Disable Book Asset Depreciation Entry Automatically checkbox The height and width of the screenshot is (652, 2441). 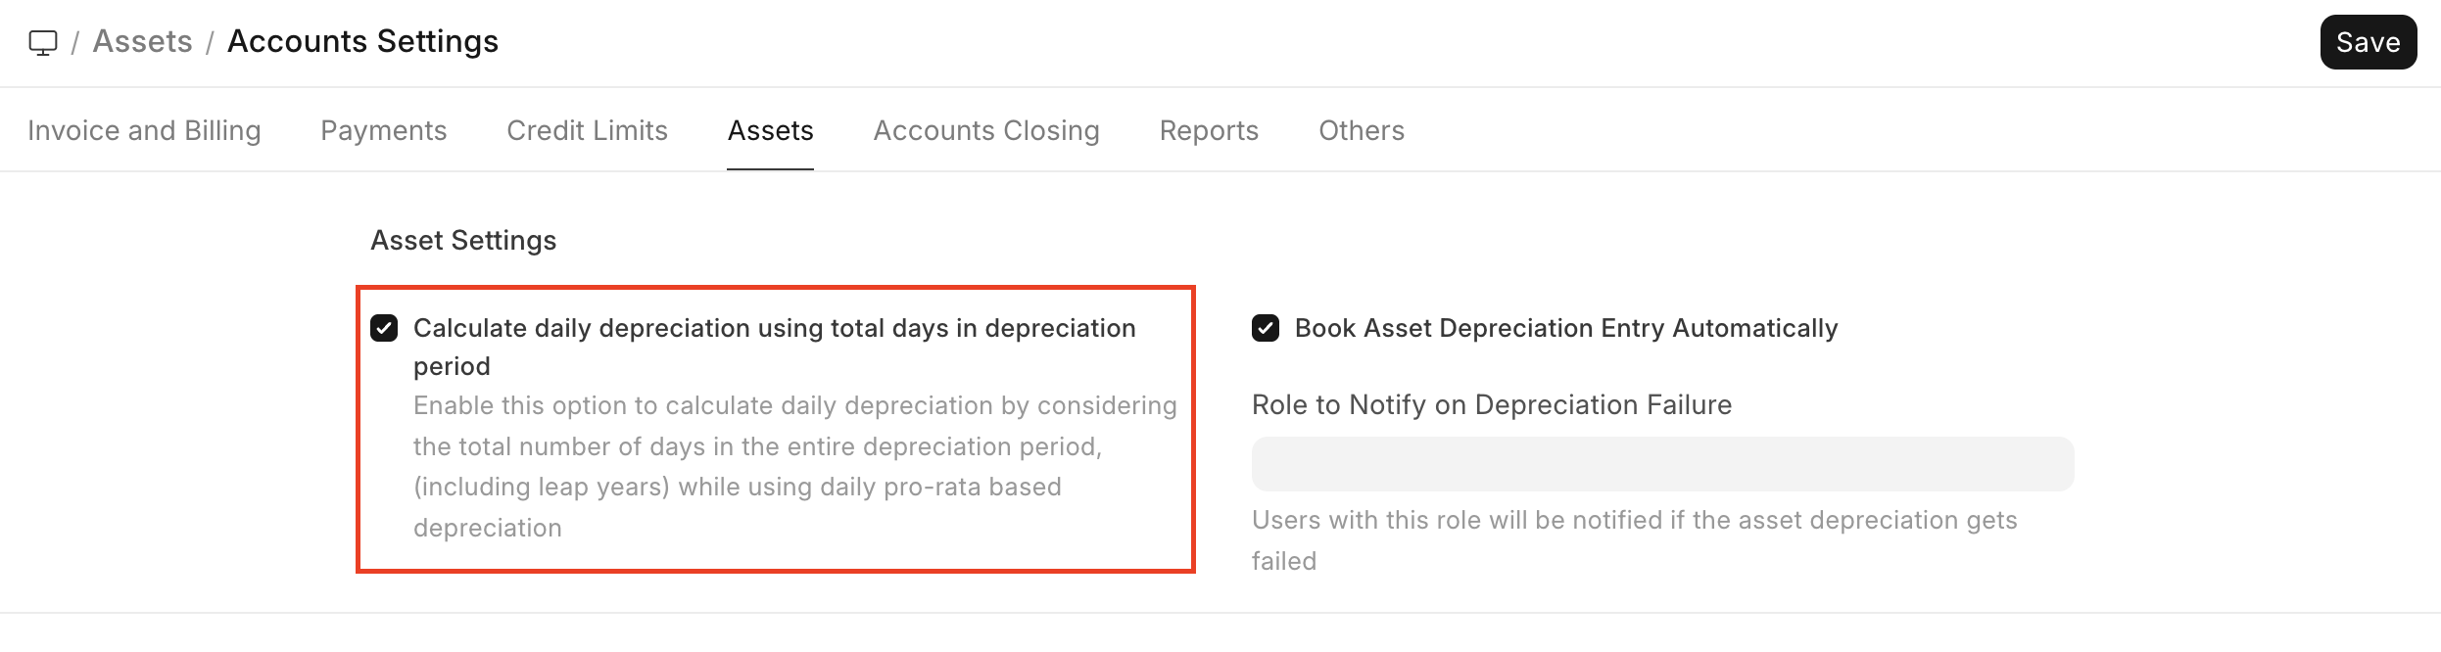tap(1266, 328)
